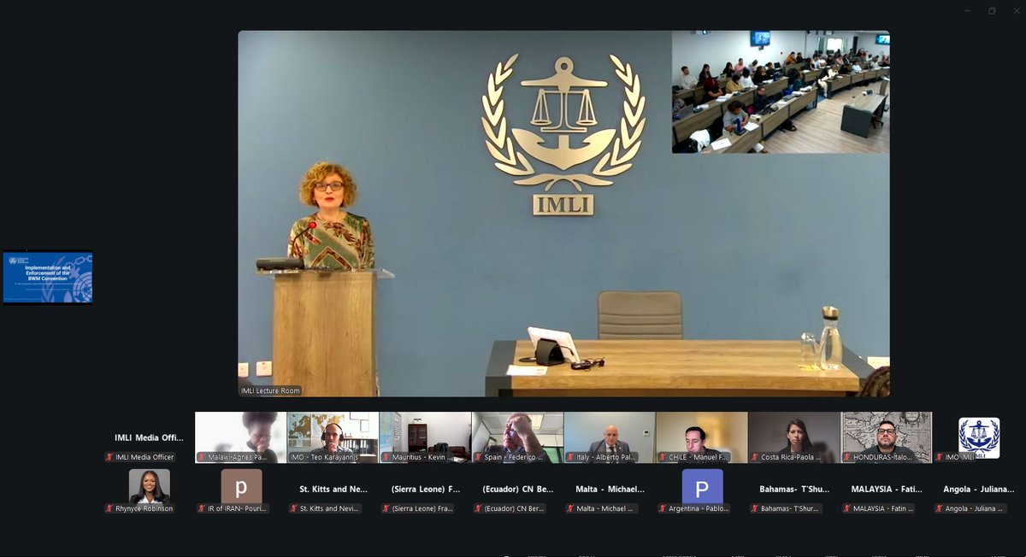Select the main IMLI Lecture Room speaker video
The width and height of the screenshot is (1026, 557).
coord(563,214)
